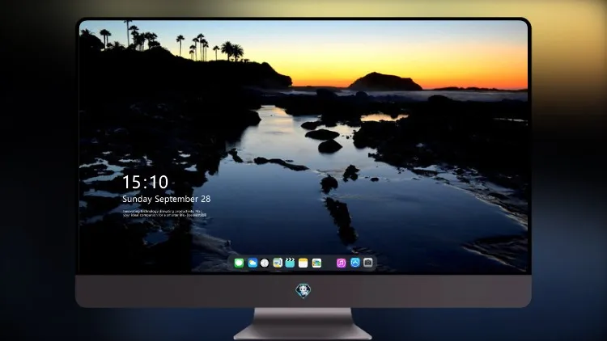Open the yellow Notes app in dock
The image size is (607, 341).
(303, 263)
